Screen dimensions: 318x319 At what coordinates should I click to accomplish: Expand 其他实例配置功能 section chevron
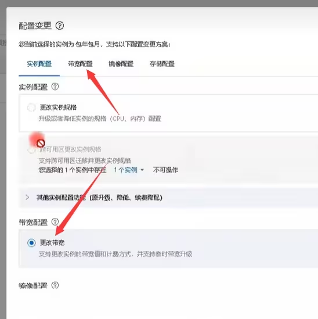pyautogui.click(x=27, y=198)
